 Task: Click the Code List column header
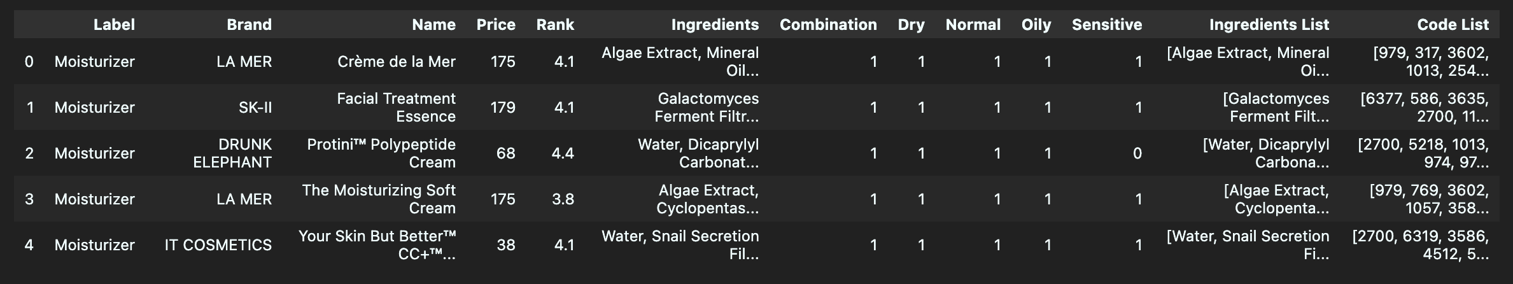1453,25
